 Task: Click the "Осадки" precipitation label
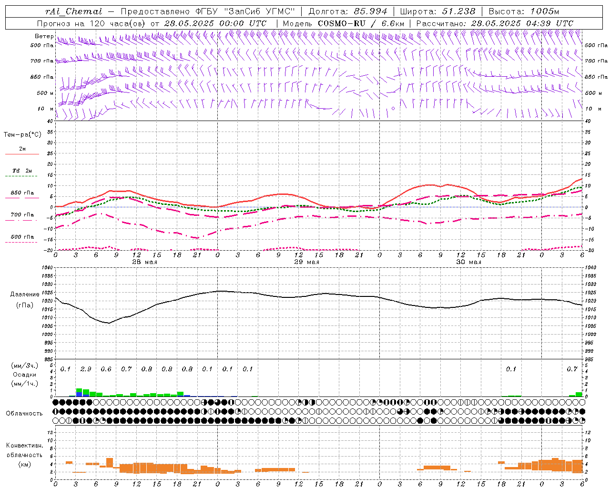24,375
